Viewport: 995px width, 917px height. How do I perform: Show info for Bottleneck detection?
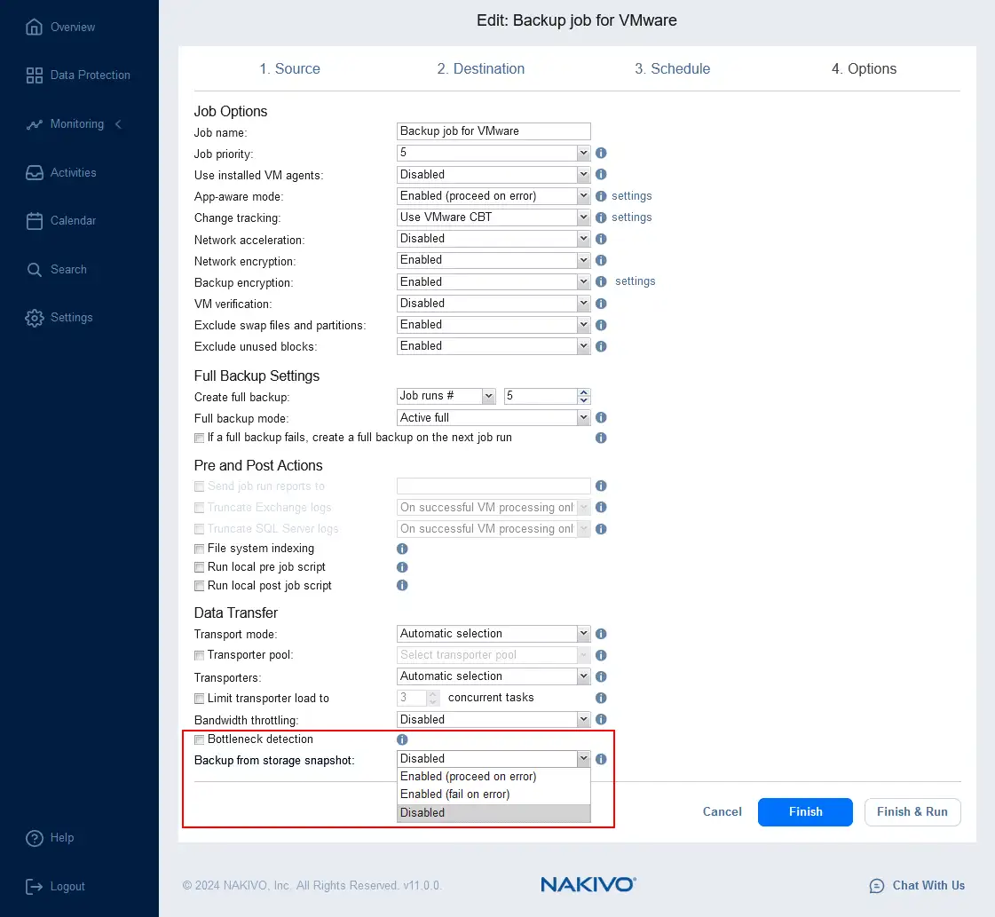pos(402,740)
